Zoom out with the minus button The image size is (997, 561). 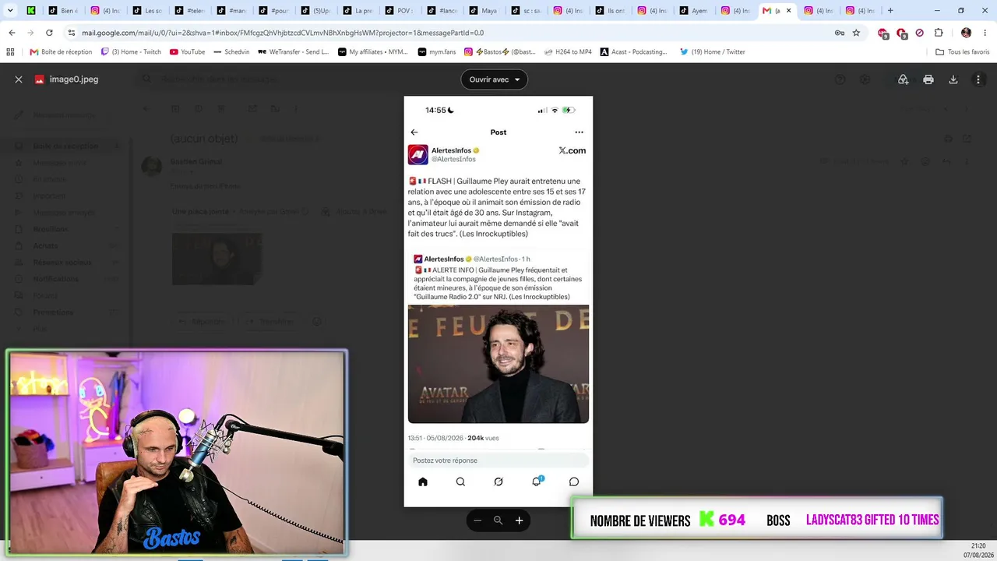(477, 520)
